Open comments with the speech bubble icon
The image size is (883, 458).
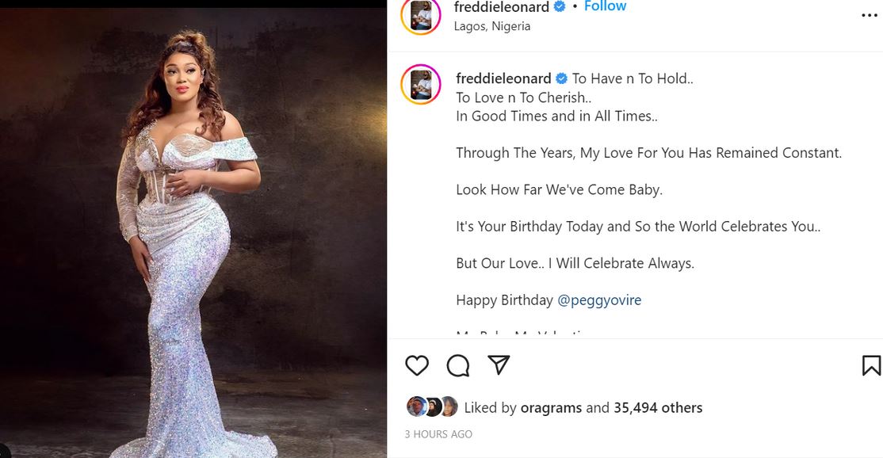click(458, 365)
